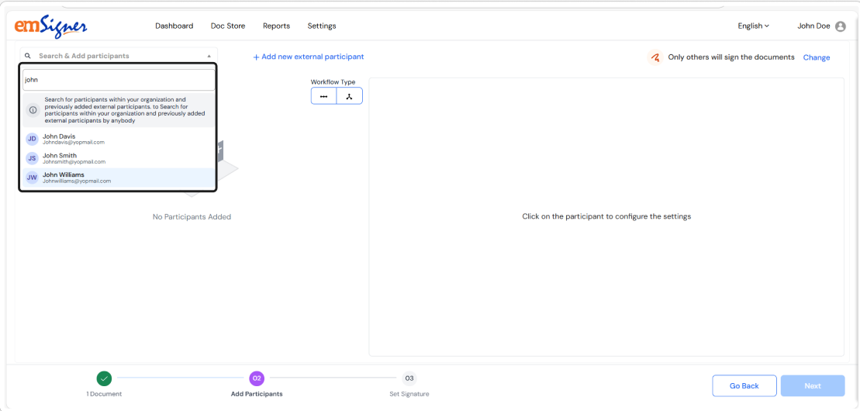Click the green Document step checkmark

click(104, 378)
